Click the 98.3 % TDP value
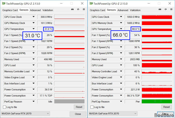 133,96
